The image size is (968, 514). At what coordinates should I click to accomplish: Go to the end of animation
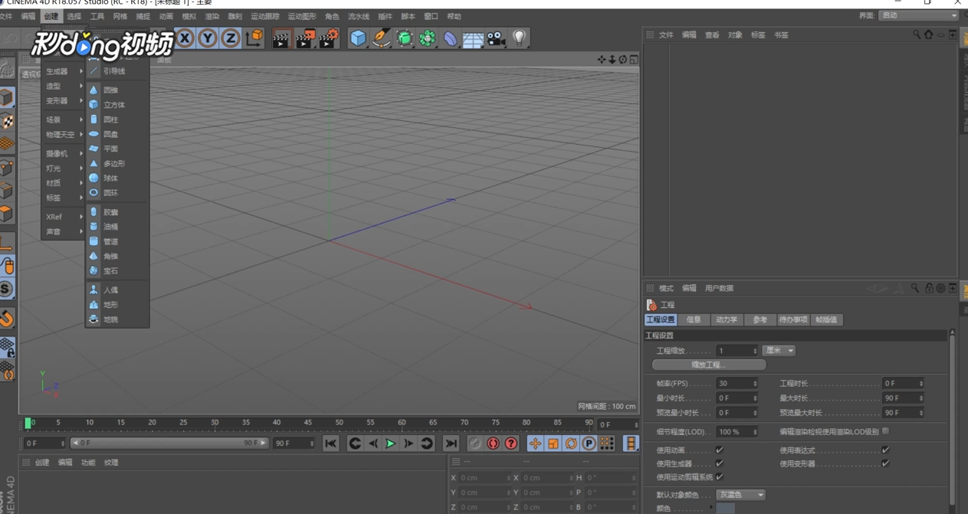[x=451, y=444]
